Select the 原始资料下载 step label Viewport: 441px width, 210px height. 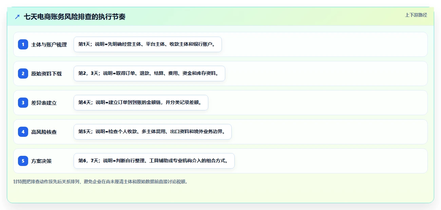pyautogui.click(x=46, y=73)
